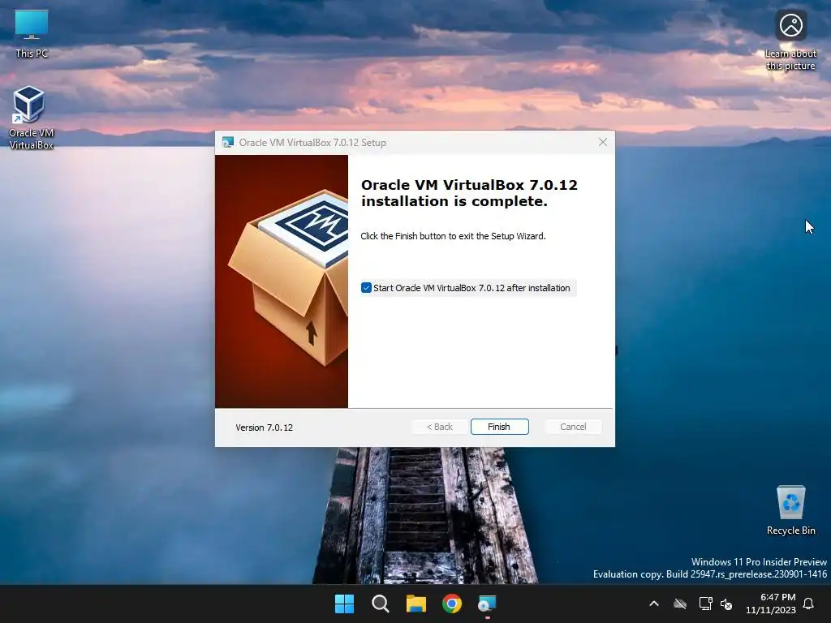
Task: Click the 'Oracle VM VirtualBox 7.0.12 Setup' title text
Action: point(312,143)
